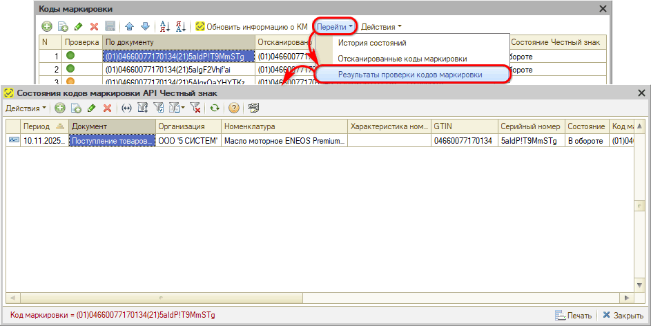
Task: Click the move up arrow in top toolbar
Action: (129, 27)
